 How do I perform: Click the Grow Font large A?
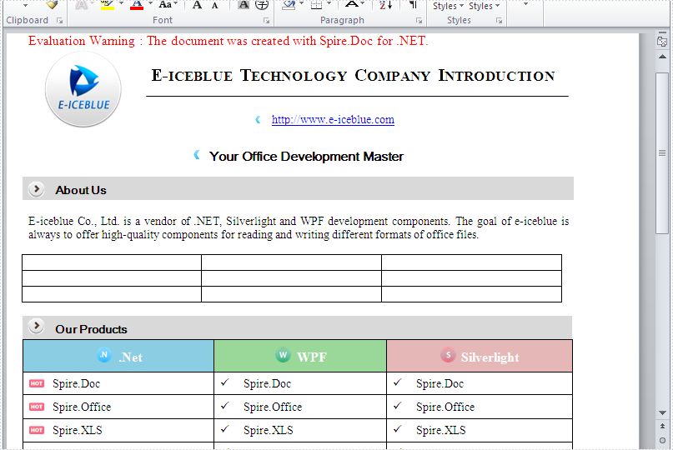click(197, 5)
